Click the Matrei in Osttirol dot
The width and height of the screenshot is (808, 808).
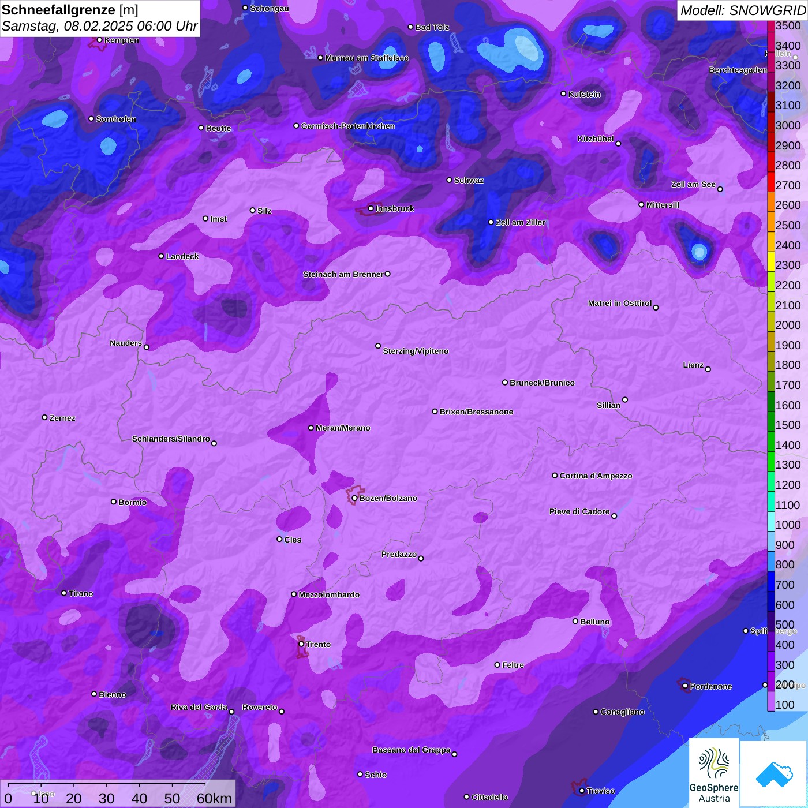click(x=656, y=307)
